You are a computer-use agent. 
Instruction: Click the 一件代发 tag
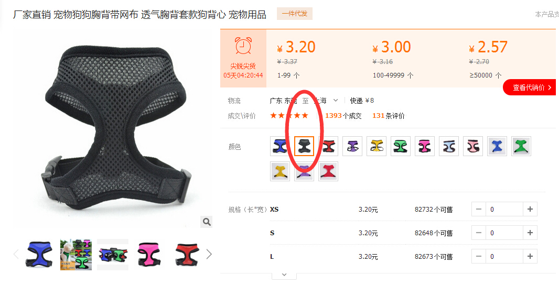(x=295, y=14)
